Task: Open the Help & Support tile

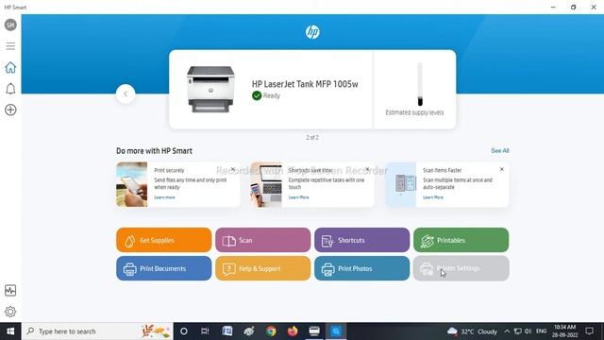Action: [x=262, y=268]
